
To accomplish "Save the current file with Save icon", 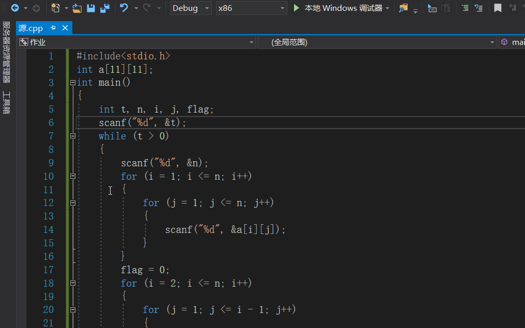I will click(91, 8).
